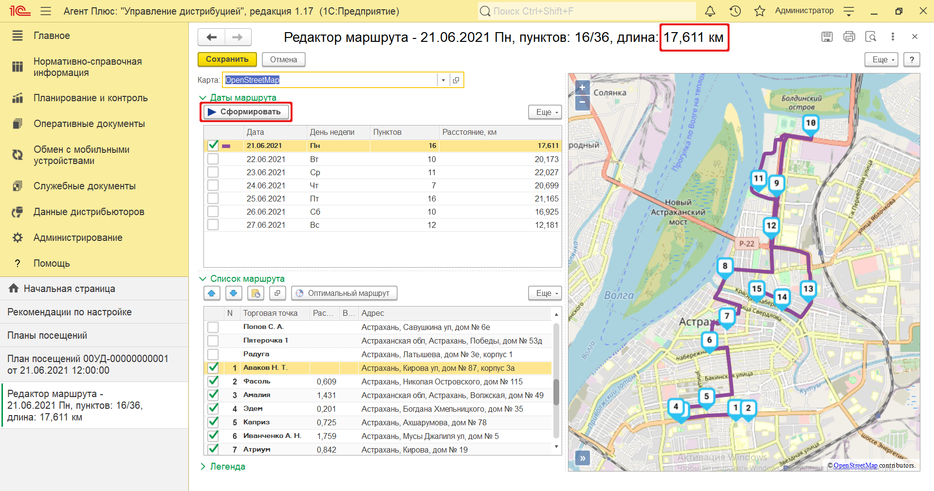This screenshot has width=934, height=491.
Task: Toggle checkbox for date 23.06.2021
Action: pyautogui.click(x=213, y=172)
